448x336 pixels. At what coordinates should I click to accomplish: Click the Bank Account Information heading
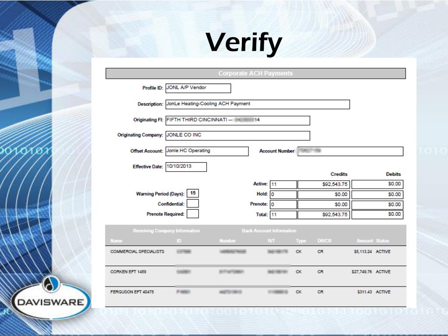269,231
